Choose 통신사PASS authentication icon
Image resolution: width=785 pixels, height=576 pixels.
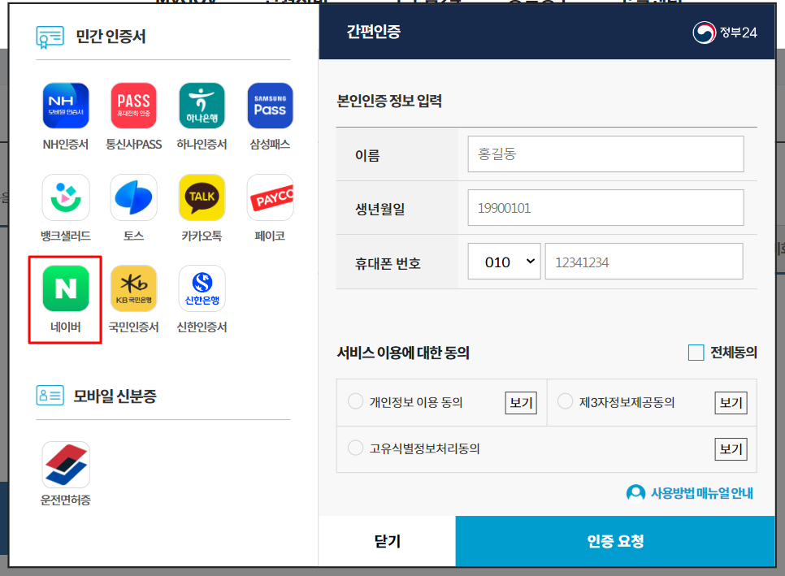coord(133,106)
